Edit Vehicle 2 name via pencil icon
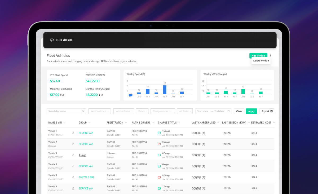 [x=73, y=144]
